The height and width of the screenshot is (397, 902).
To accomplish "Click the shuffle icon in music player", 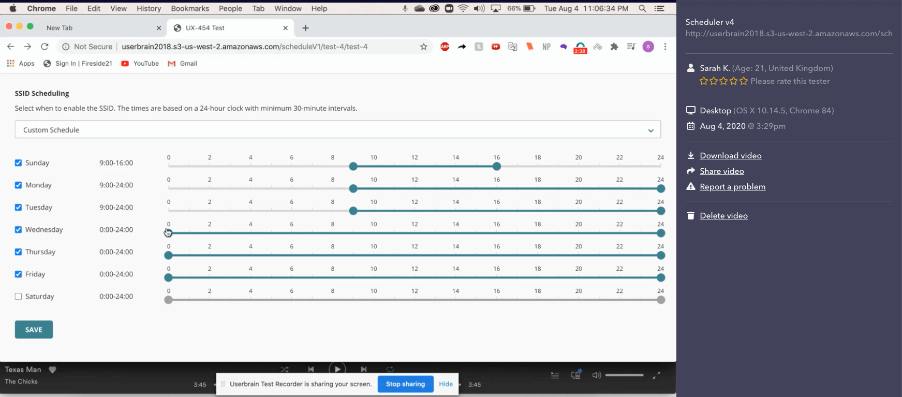I will pos(285,369).
